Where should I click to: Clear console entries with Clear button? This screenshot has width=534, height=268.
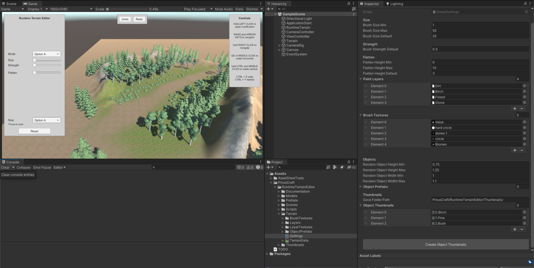[5, 167]
